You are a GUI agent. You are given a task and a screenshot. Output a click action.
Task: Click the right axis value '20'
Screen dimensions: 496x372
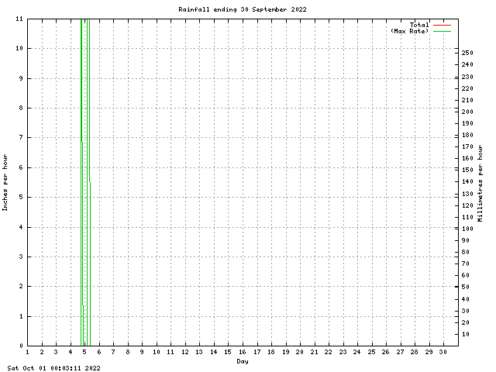pos(465,322)
